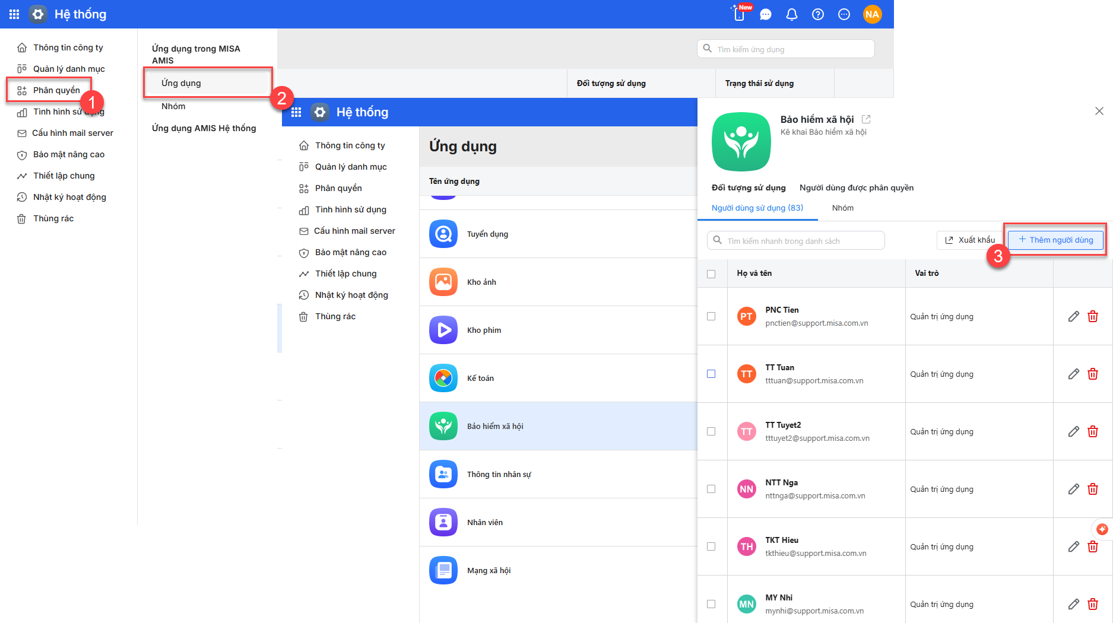The height and width of the screenshot is (623, 1113).
Task: Edit the PNC Tien user role
Action: (1073, 316)
